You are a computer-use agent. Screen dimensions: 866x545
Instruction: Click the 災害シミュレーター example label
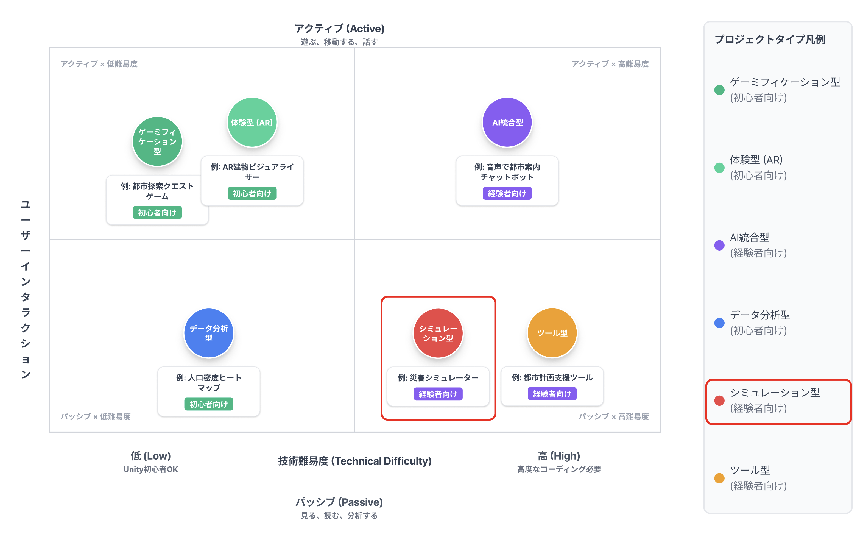438,378
